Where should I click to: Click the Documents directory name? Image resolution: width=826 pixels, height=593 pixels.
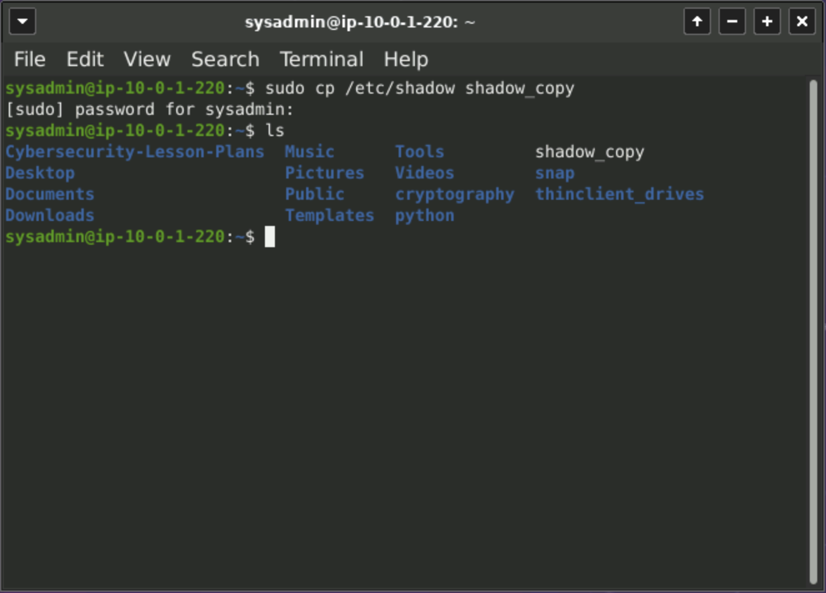pyautogui.click(x=50, y=194)
